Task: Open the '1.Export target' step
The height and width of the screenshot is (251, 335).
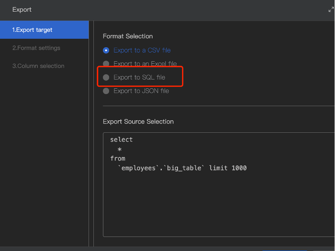Action: click(32, 30)
